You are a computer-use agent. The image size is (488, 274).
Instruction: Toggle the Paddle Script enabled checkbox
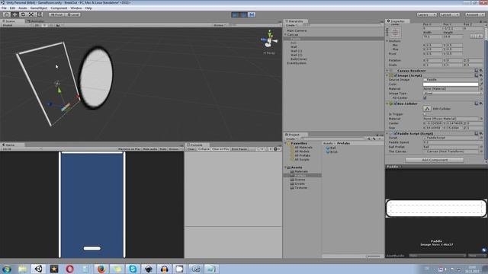pos(395,134)
